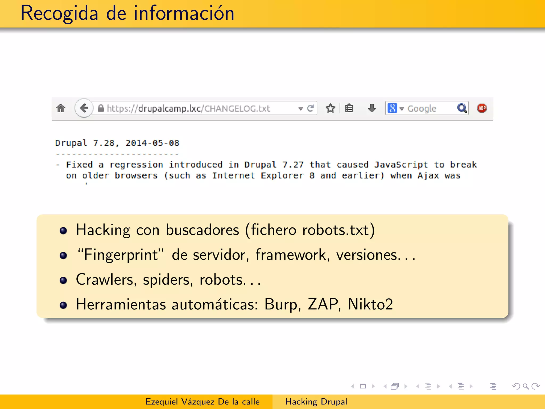Click the search magnifier button
The height and width of the screenshot is (409, 545).
(x=462, y=108)
